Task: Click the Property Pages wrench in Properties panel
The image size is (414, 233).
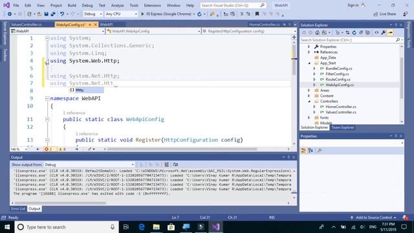Action: point(320,151)
